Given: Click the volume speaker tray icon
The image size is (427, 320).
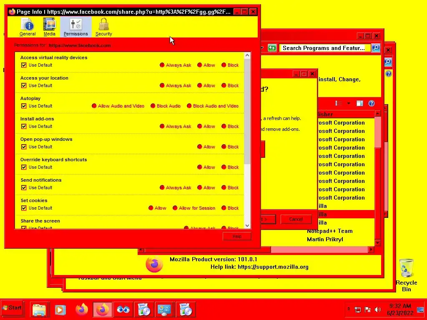Looking at the screenshot, I should [x=378, y=310].
